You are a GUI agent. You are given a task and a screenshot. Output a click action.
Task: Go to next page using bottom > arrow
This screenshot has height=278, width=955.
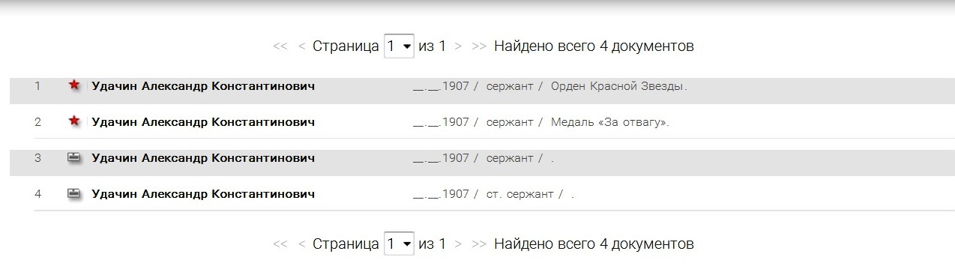[458, 244]
